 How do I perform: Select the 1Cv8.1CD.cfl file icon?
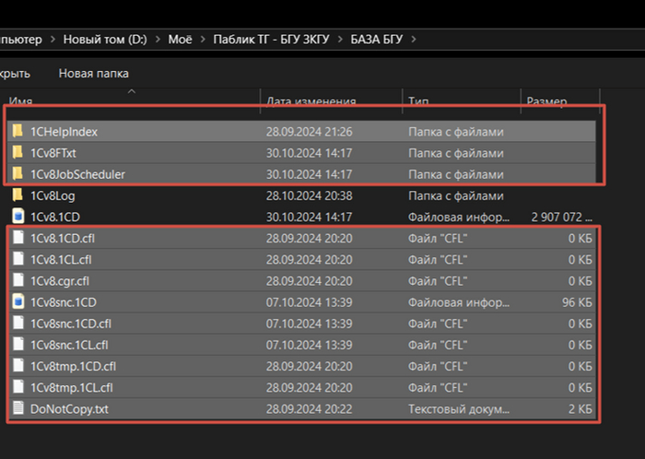point(18,238)
